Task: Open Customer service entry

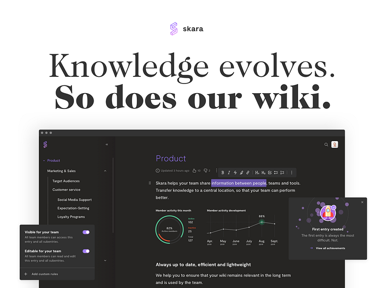Action: coord(66,190)
